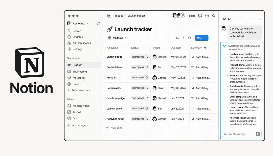Change status of Analytics setup row
The height and width of the screenshot is (156, 273).
140,119
